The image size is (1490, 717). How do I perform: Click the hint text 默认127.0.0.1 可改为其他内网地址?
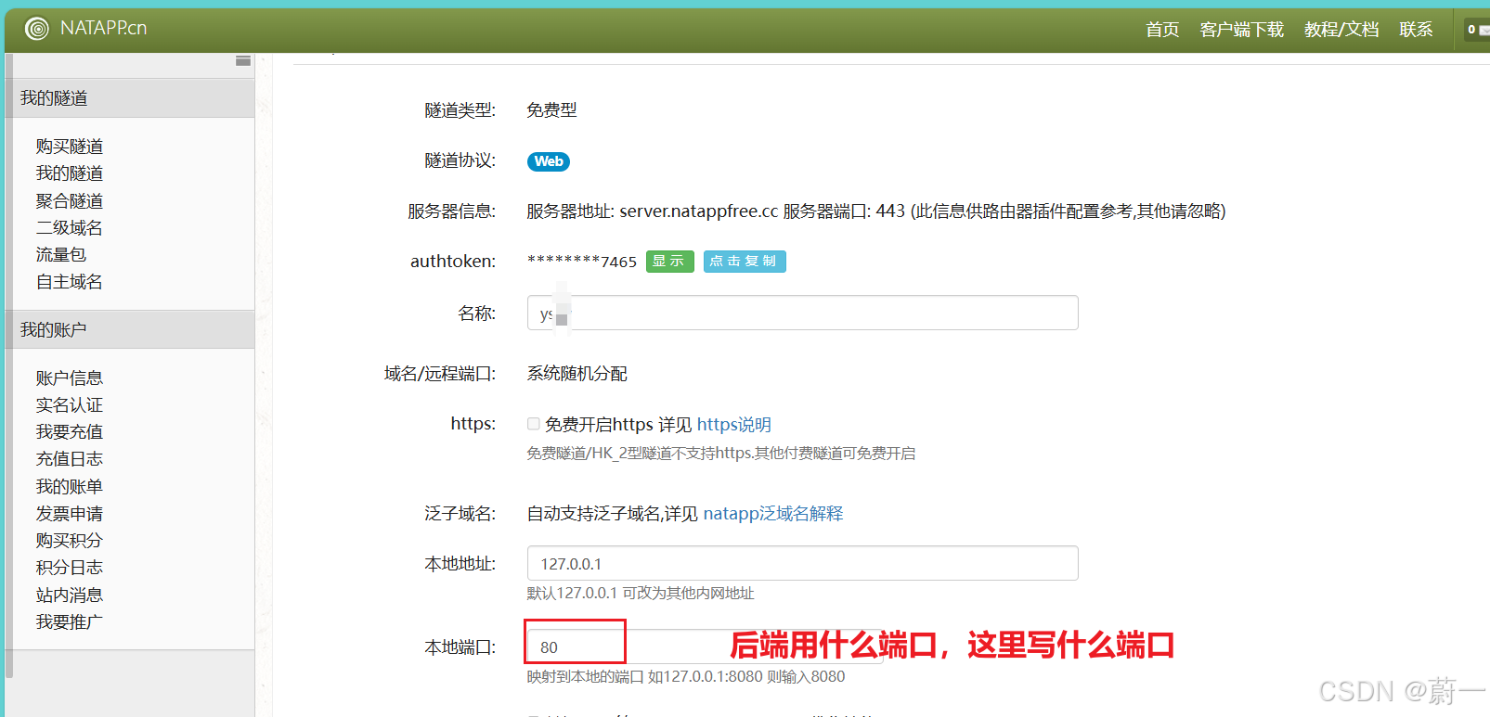pos(641,594)
